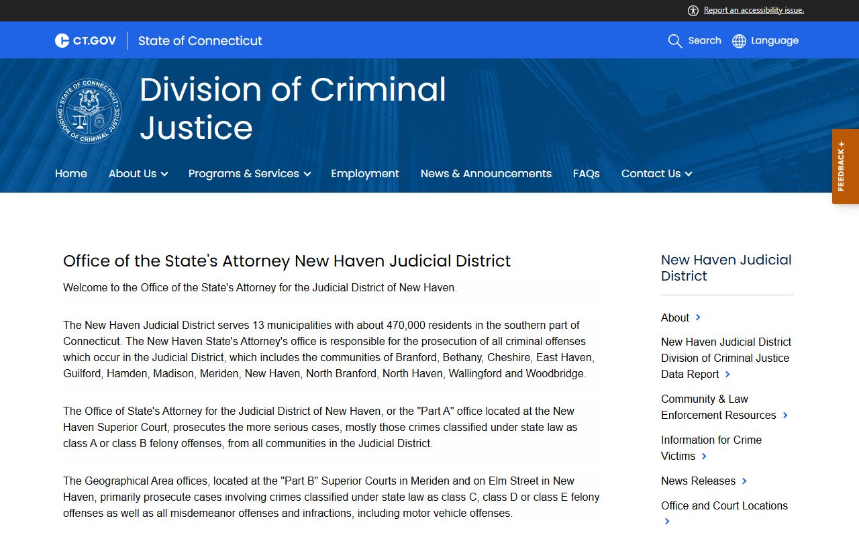Click the arrow after Enforcement Resources
The height and width of the screenshot is (537, 859).
click(785, 416)
